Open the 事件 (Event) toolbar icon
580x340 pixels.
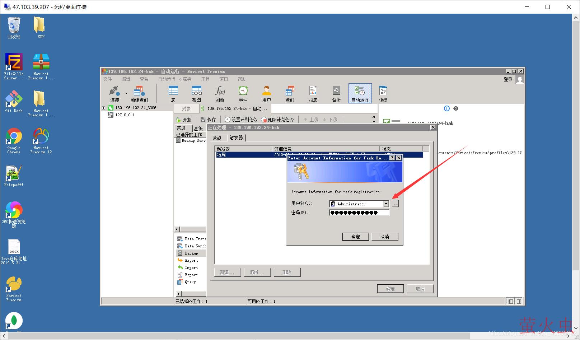click(243, 93)
